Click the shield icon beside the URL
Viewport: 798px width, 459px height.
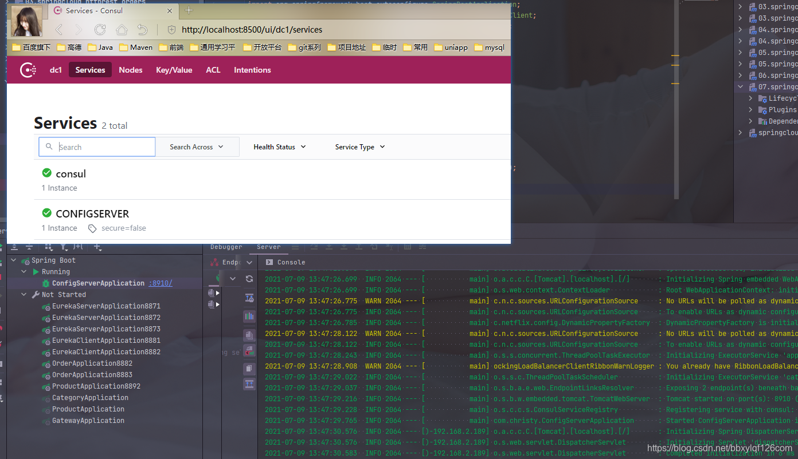(171, 30)
